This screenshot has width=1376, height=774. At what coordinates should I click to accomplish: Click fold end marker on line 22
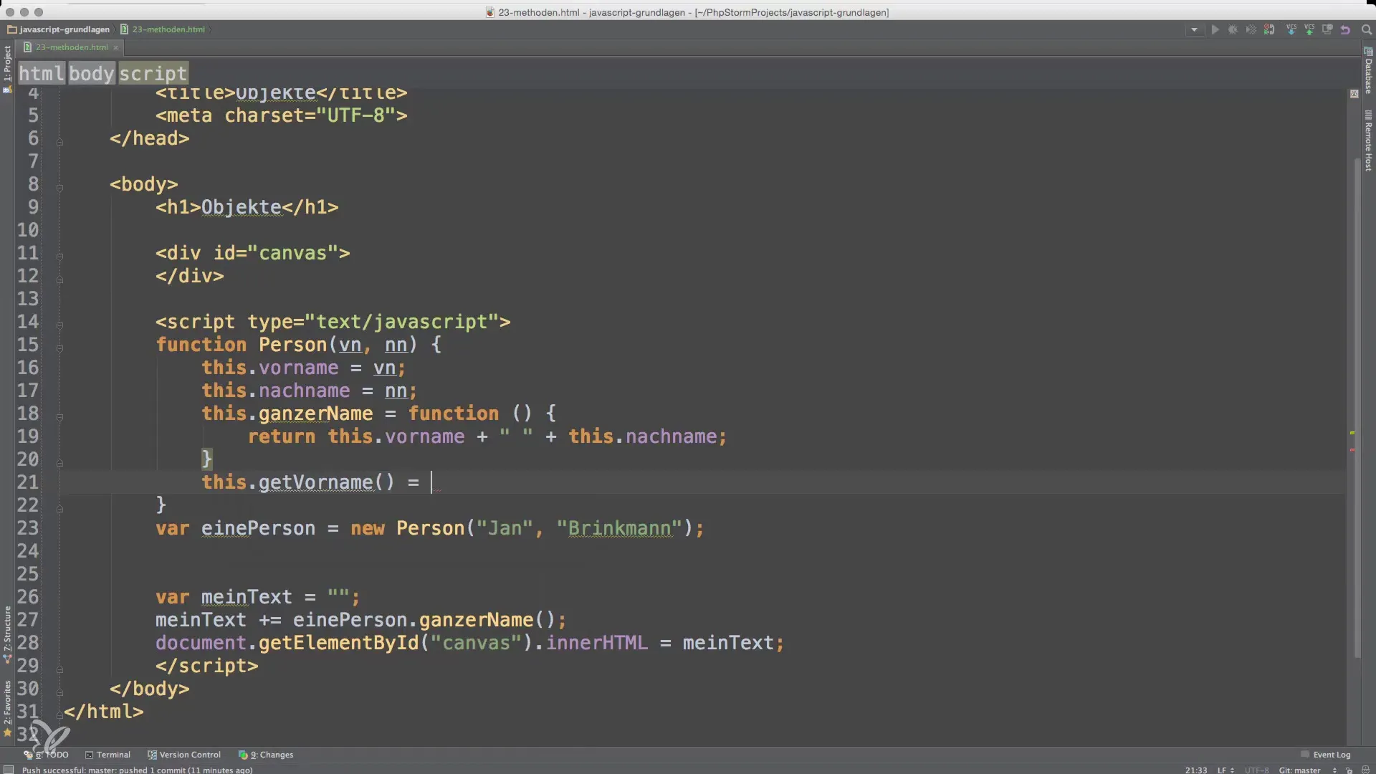click(59, 509)
